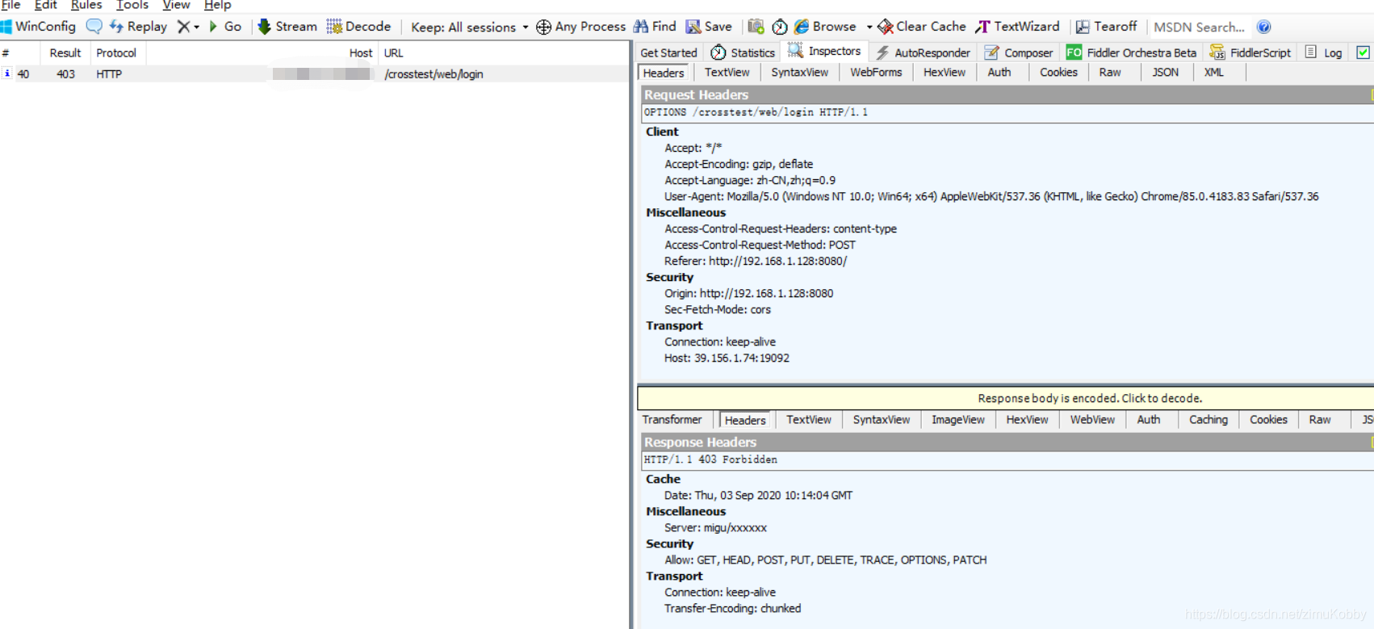Click the Transfer-Encoding: chunked line
This screenshot has width=1374, height=629.
click(732, 608)
